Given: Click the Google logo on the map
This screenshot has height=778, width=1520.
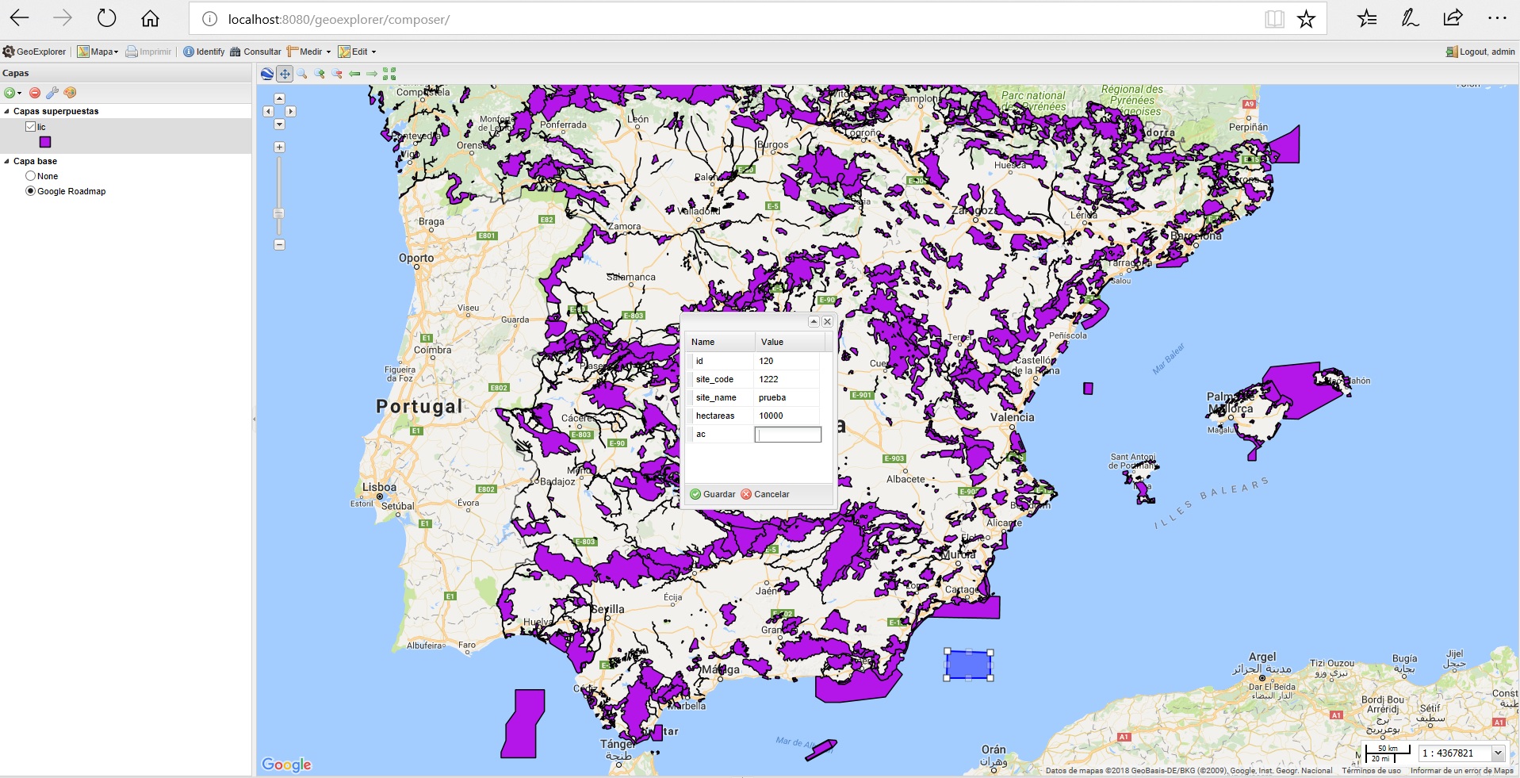Looking at the screenshot, I should pos(286,765).
